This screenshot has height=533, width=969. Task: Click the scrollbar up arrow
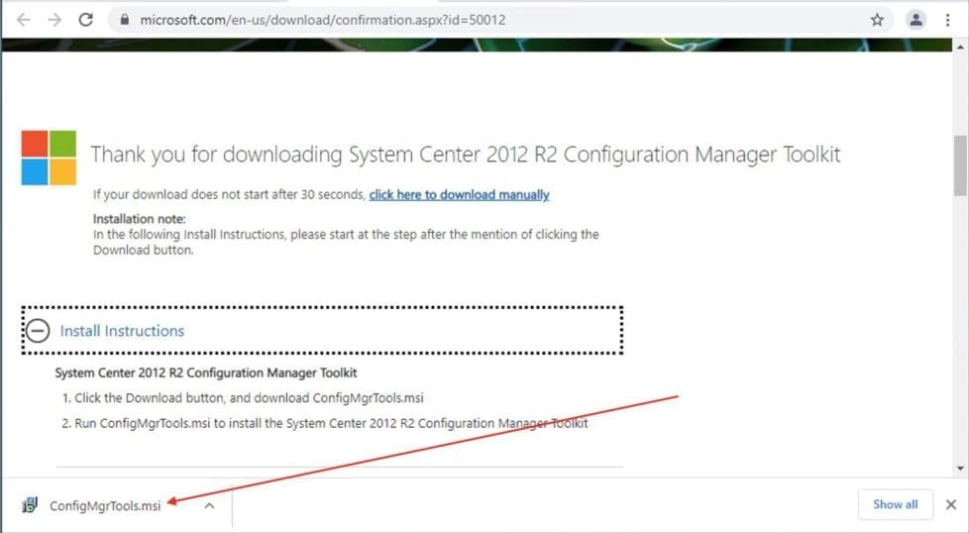pyautogui.click(x=959, y=46)
